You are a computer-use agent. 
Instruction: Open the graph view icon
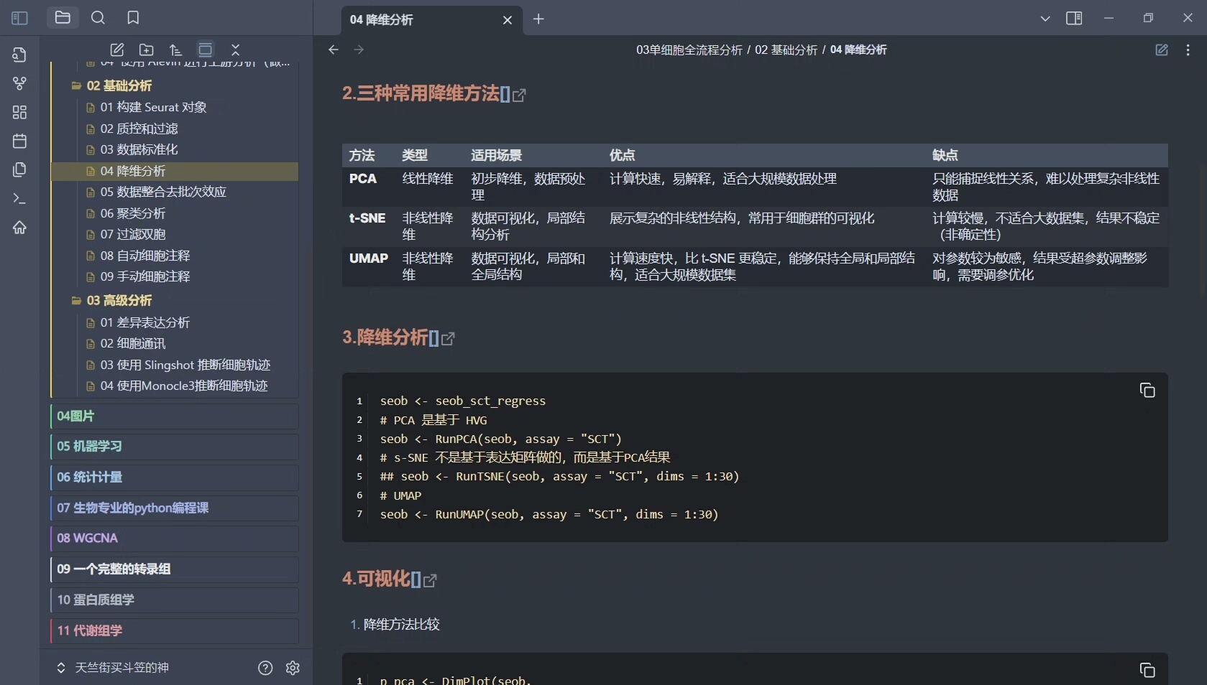19,83
